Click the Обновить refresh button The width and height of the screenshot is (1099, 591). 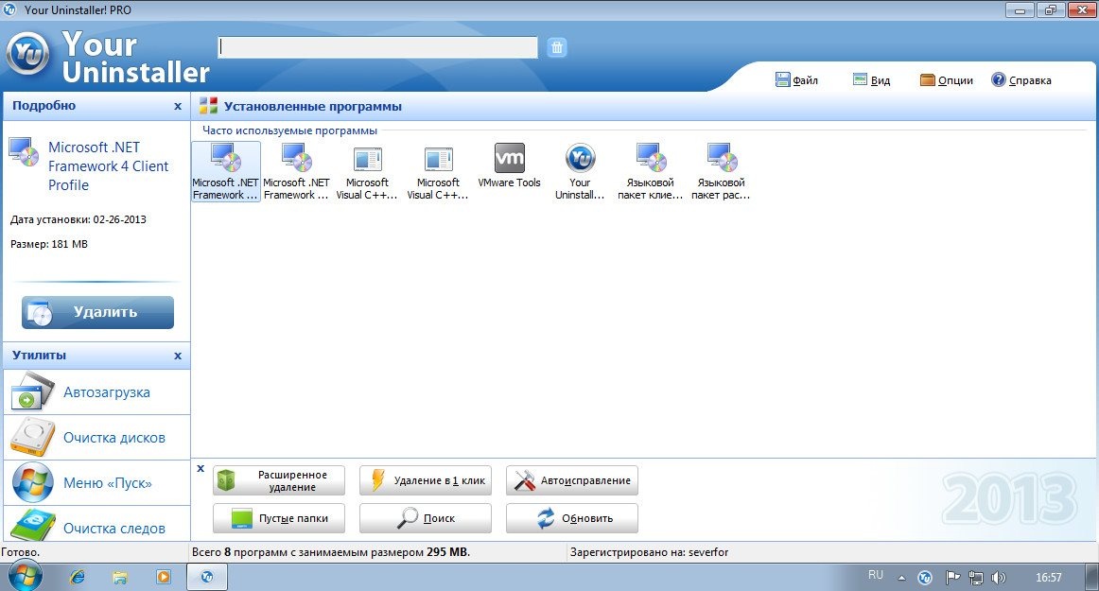click(x=572, y=519)
